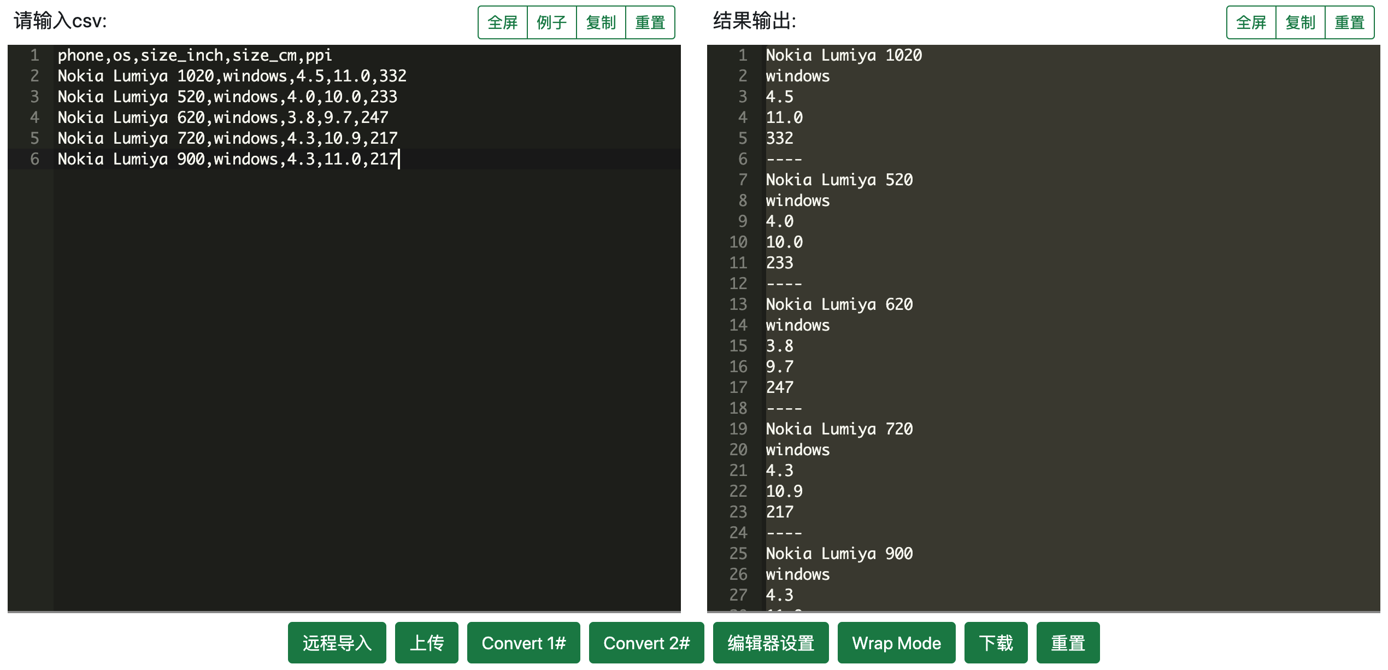Click 全屏 to fullscreen the CSV input editor
This screenshot has height=670, width=1388.
[x=502, y=22]
